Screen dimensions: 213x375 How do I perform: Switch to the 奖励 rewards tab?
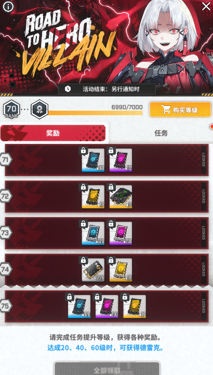(x=53, y=133)
